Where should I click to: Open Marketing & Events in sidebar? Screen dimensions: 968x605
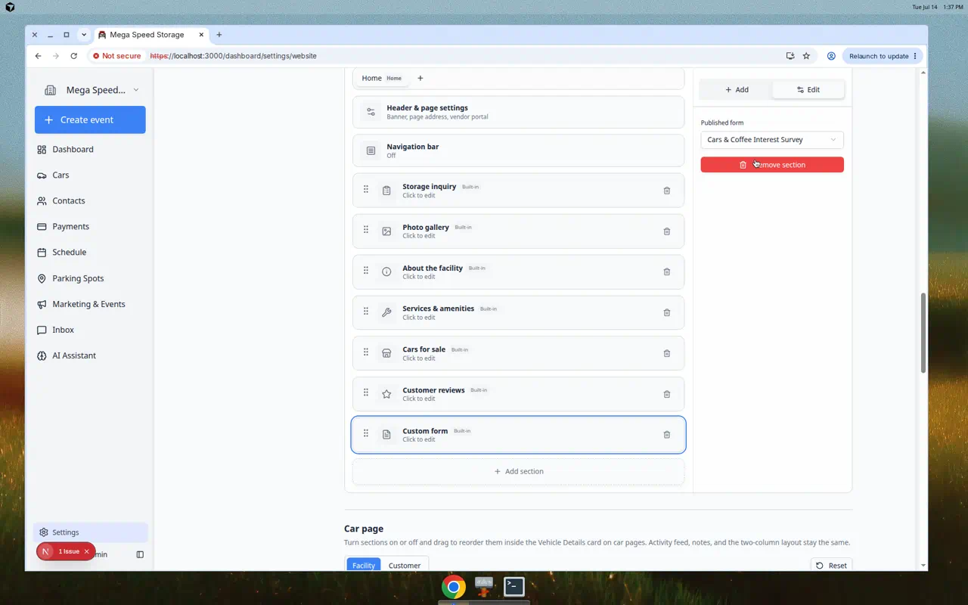point(90,304)
